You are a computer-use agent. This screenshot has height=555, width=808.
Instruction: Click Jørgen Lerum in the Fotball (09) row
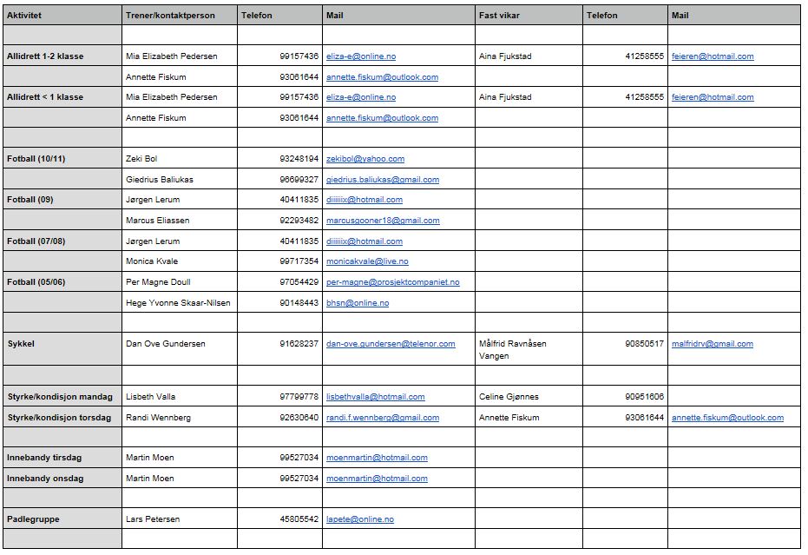(153, 200)
